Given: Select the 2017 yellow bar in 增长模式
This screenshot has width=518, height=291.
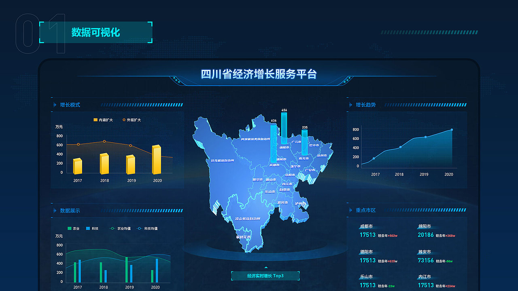Looking at the screenshot, I should [x=77, y=166].
